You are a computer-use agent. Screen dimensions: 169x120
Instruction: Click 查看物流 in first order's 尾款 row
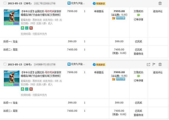(138, 54)
